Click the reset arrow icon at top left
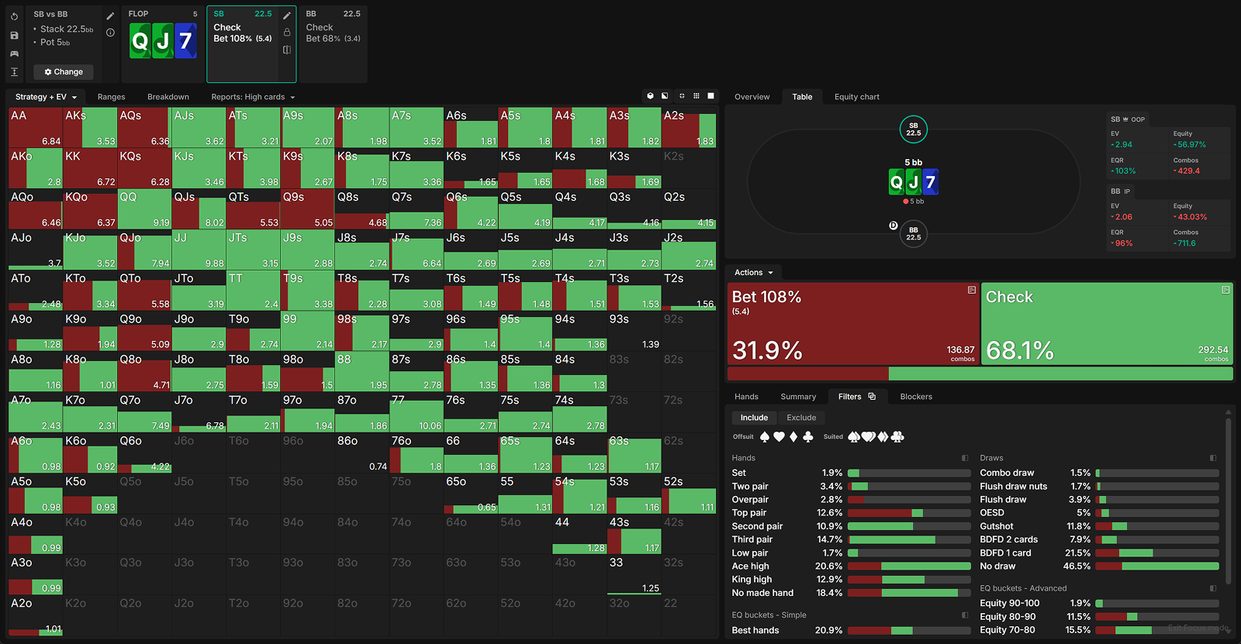Viewport: 1241px width, 644px height. click(x=14, y=16)
